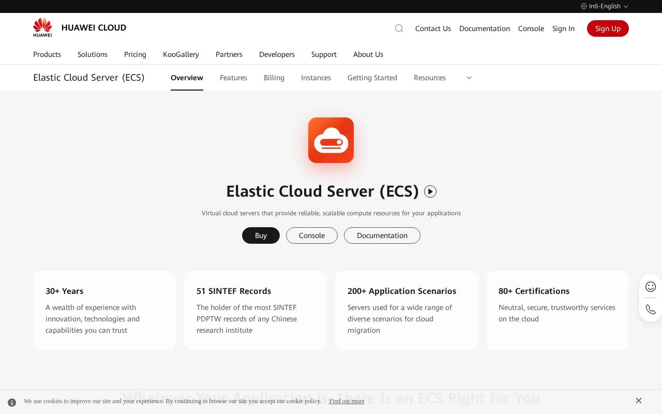The width and height of the screenshot is (662, 414).
Task: Open the Products menu
Action: pos(47,54)
